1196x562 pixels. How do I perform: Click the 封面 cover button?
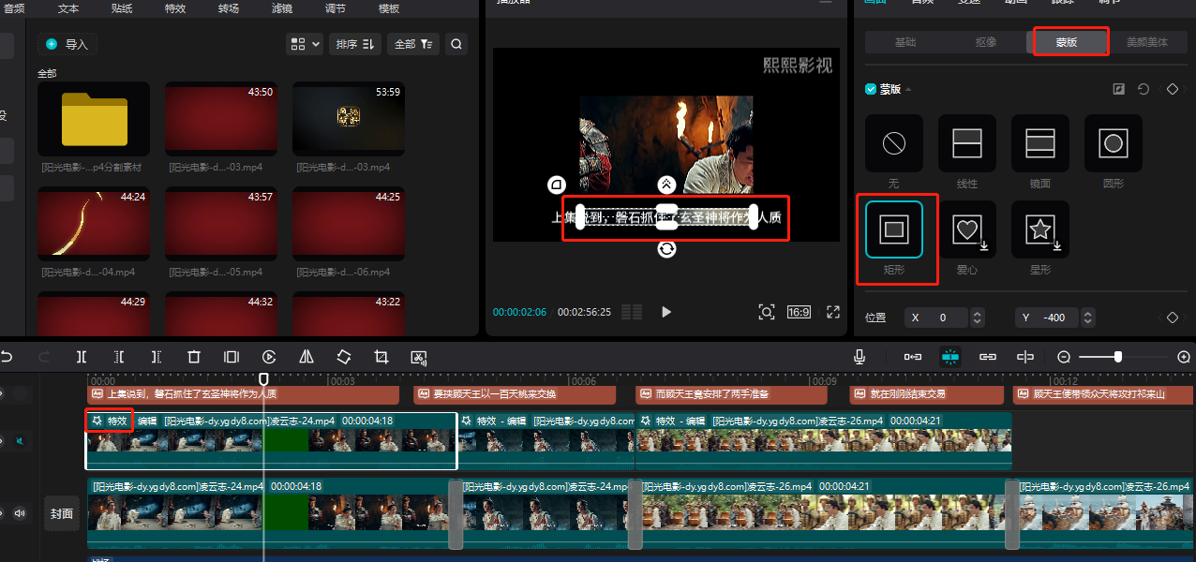coord(62,513)
